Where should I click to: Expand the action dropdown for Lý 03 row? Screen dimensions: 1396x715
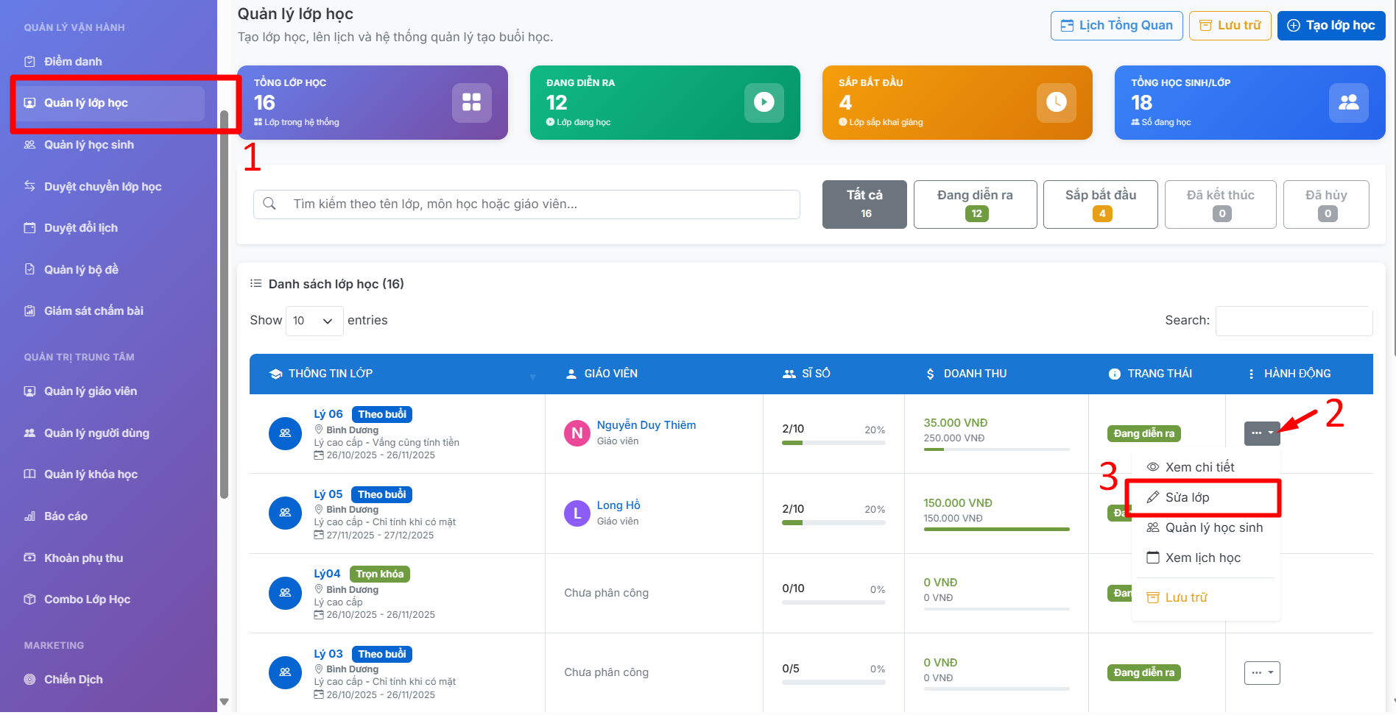point(1262,673)
